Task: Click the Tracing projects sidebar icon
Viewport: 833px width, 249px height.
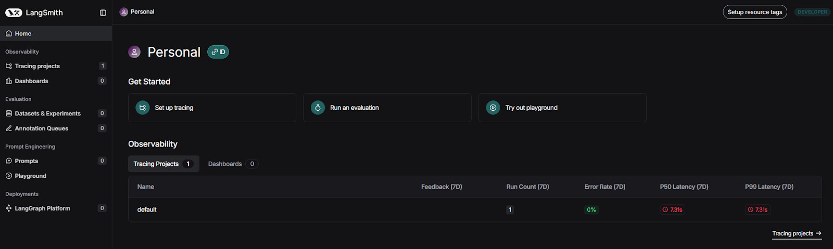Action: 9,66
